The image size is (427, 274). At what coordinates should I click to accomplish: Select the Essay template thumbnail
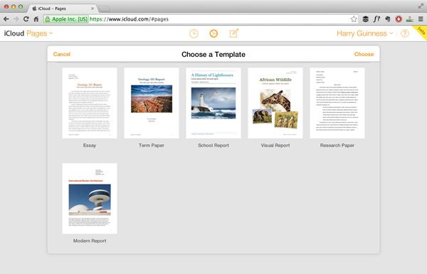coord(90,103)
